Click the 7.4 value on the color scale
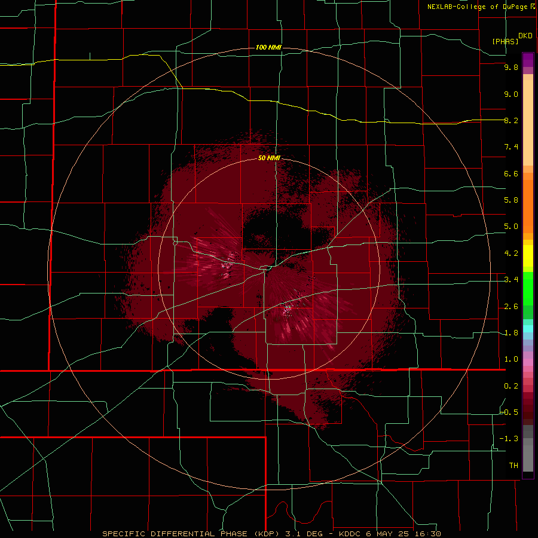The height and width of the screenshot is (538, 538). click(511, 147)
